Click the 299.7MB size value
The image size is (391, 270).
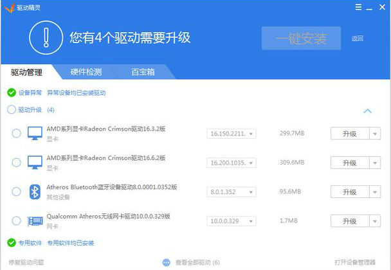tap(292, 133)
